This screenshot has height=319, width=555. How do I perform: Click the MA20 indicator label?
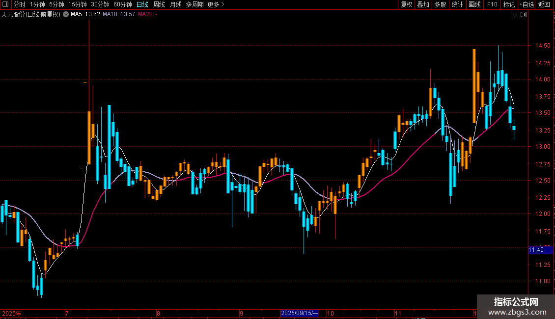(148, 14)
